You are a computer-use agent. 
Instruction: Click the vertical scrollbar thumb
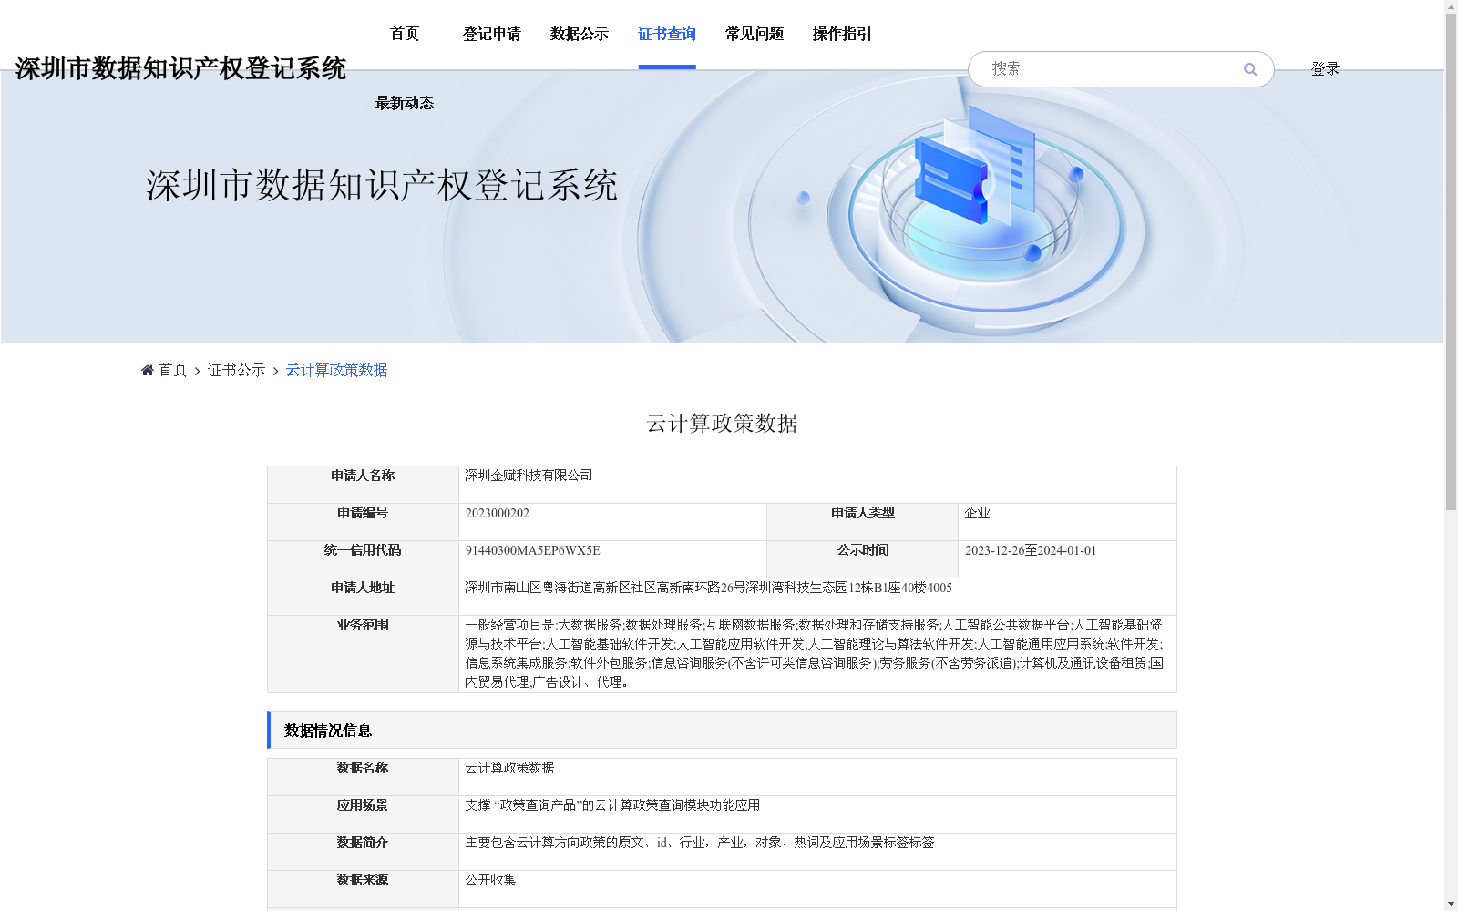click(x=1451, y=262)
